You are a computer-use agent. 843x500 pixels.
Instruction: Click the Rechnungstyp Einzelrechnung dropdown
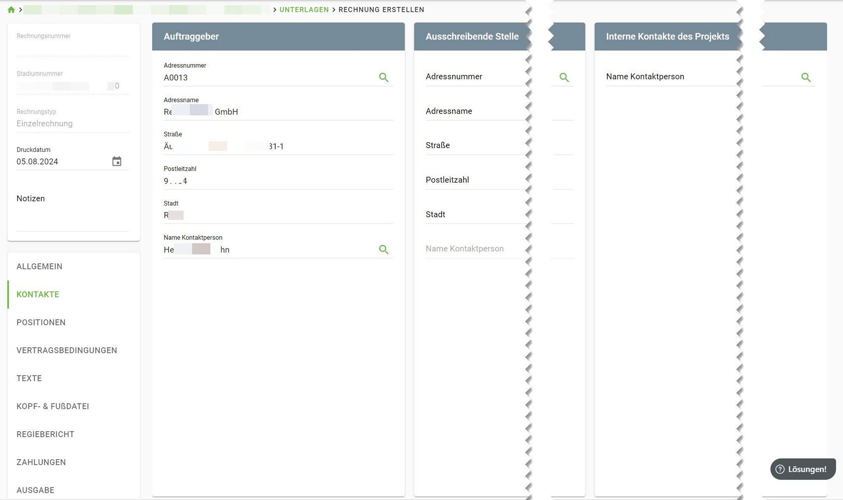click(72, 124)
